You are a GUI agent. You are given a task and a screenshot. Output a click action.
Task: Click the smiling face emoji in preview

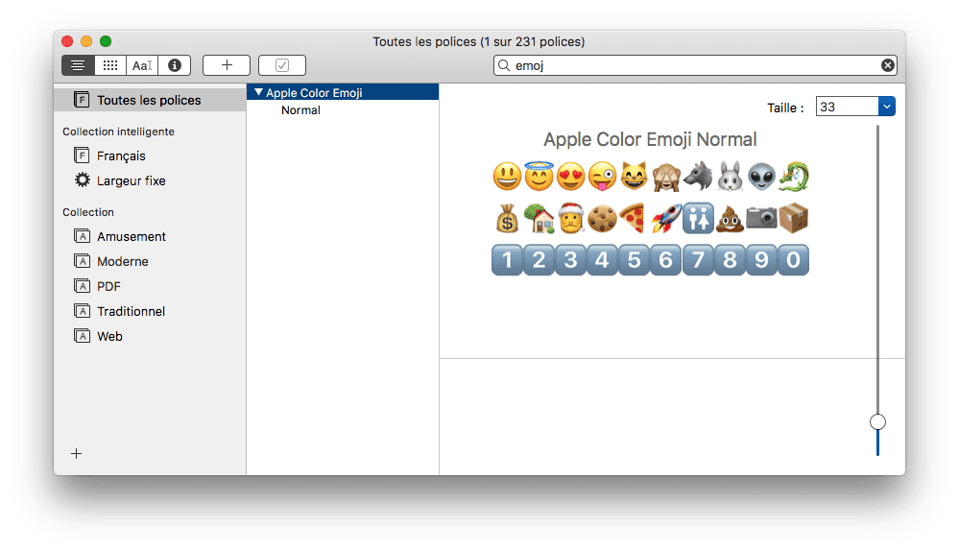pyautogui.click(x=507, y=177)
